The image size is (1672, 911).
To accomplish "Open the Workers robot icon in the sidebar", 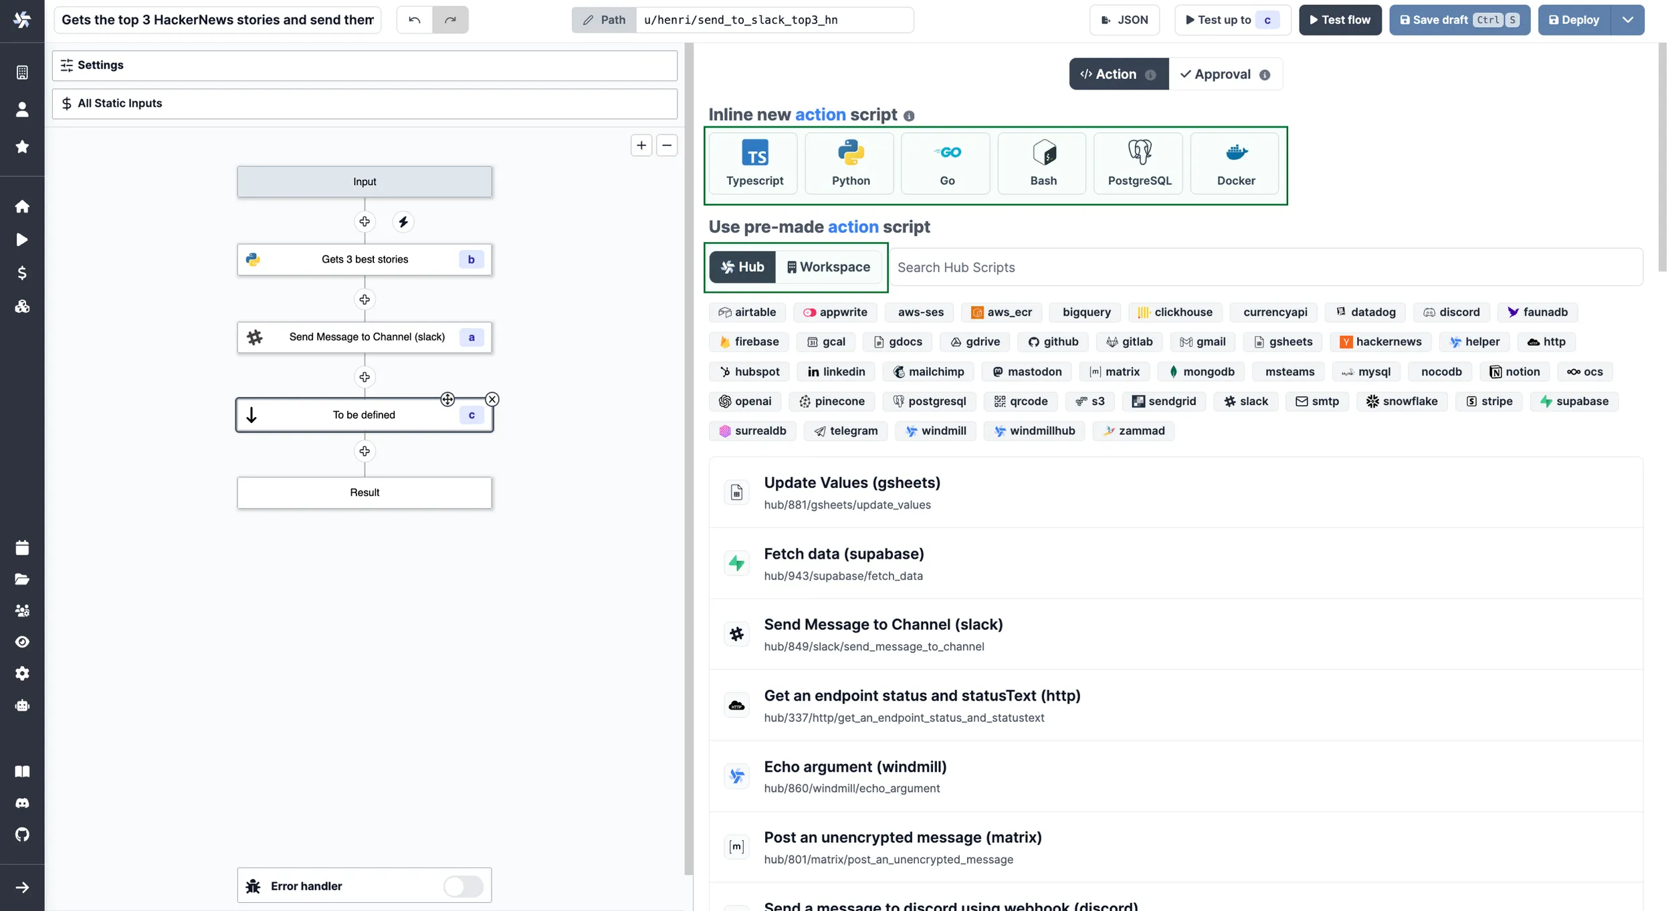I will coord(22,705).
